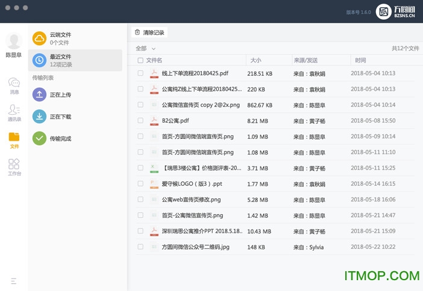Click timestamp 2018-05-22 10:22
The width and height of the screenshot is (423, 291).
pyautogui.click(x=373, y=247)
